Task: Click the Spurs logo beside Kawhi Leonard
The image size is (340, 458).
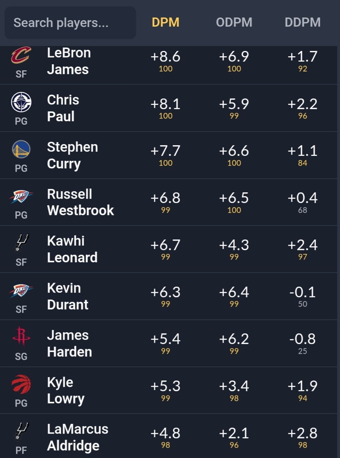Action: [x=21, y=243]
